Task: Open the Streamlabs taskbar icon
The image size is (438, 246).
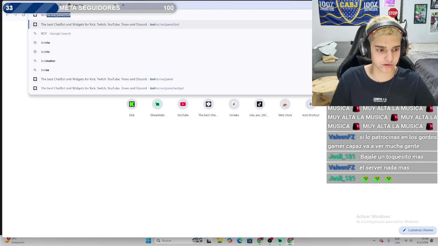Action: 280,241
